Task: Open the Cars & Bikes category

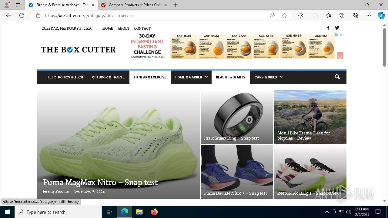Action: coord(266,77)
